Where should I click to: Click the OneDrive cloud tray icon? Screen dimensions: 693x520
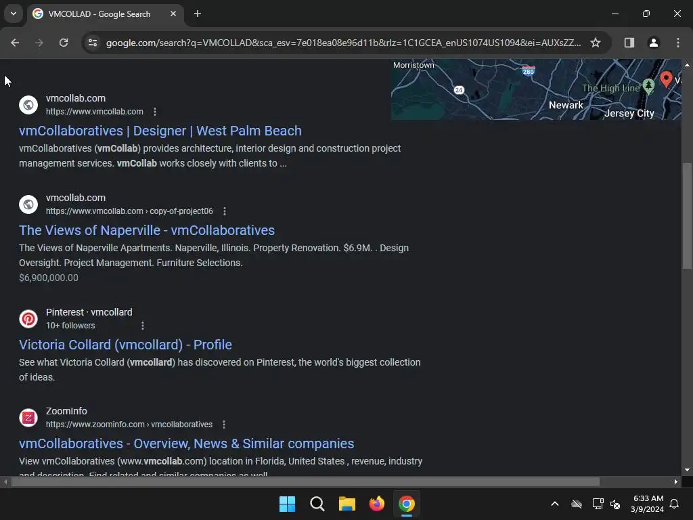[577, 504]
